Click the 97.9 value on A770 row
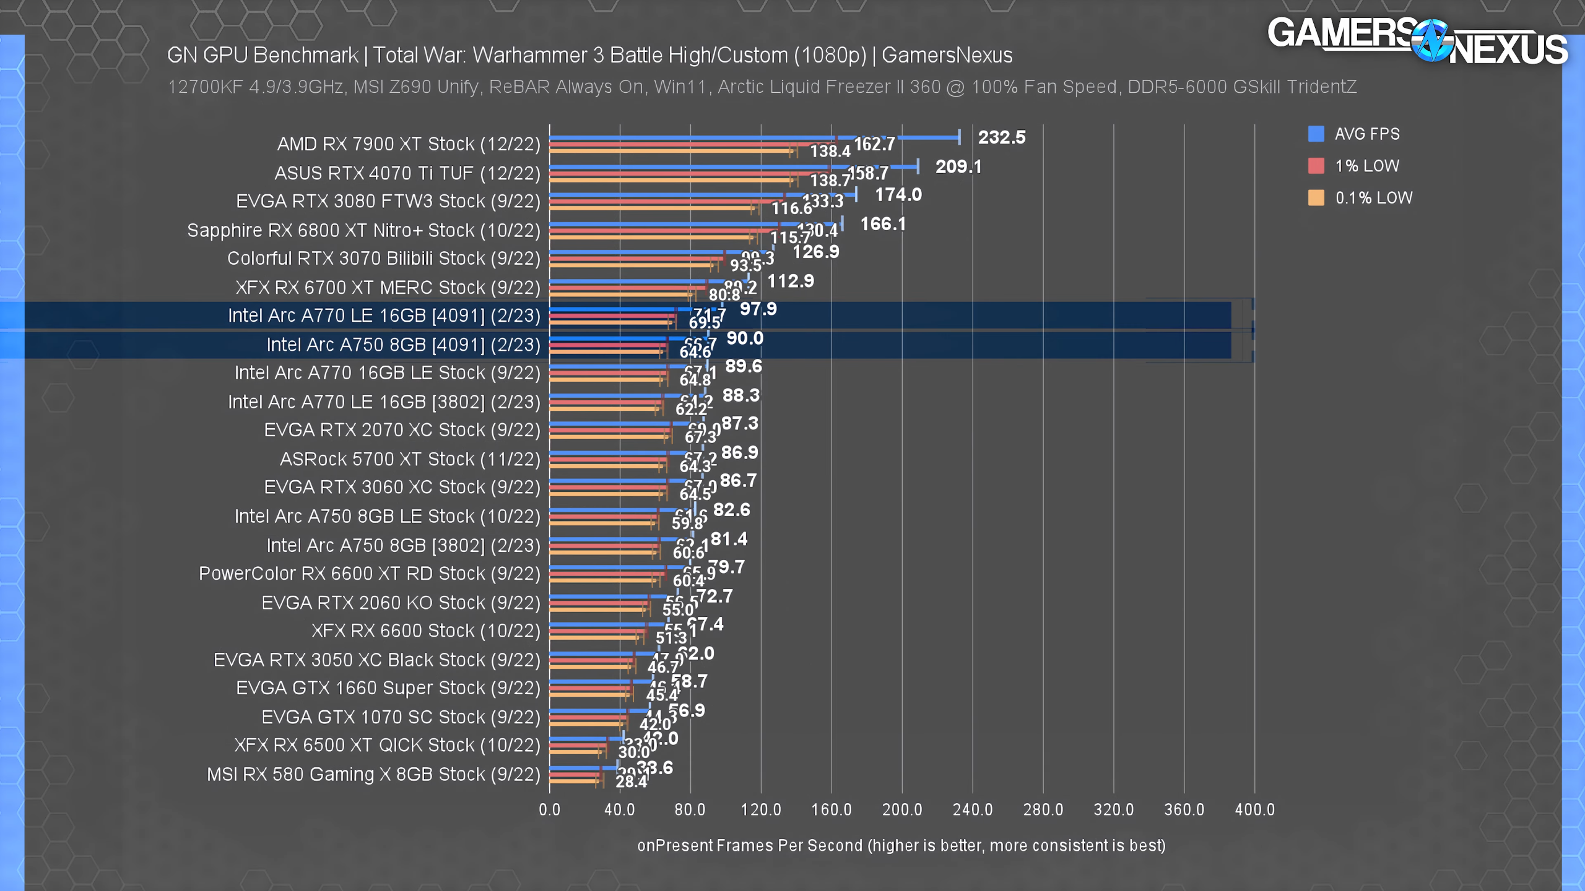The width and height of the screenshot is (1585, 891). point(758,309)
